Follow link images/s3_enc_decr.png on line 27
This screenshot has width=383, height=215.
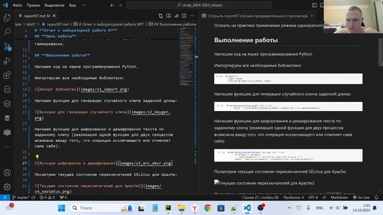145,163
